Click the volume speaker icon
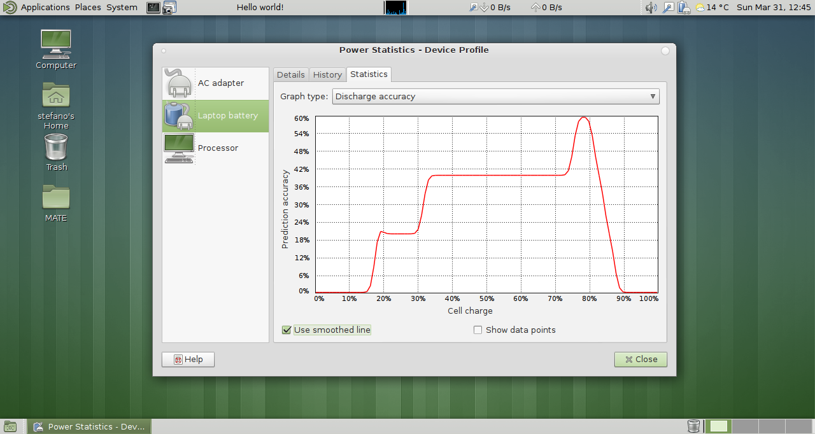Screen dimensions: 815x434 click(x=651, y=8)
